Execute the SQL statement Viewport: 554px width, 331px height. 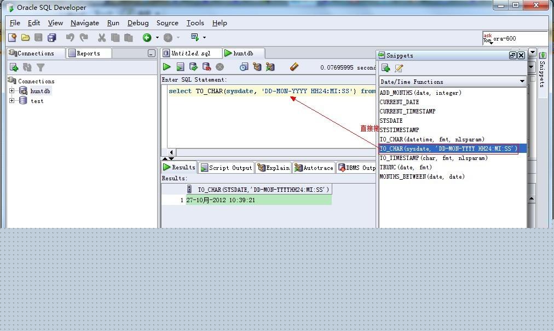pyautogui.click(x=167, y=67)
